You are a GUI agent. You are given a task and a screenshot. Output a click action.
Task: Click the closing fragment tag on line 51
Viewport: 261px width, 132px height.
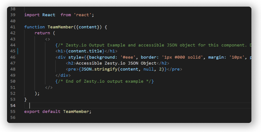(x=49, y=88)
